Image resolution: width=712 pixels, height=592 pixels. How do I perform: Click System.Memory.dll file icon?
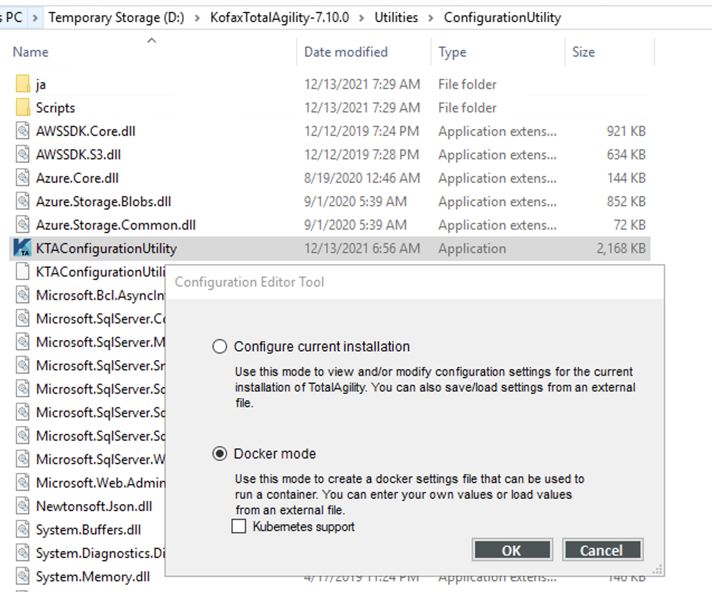tap(22, 576)
